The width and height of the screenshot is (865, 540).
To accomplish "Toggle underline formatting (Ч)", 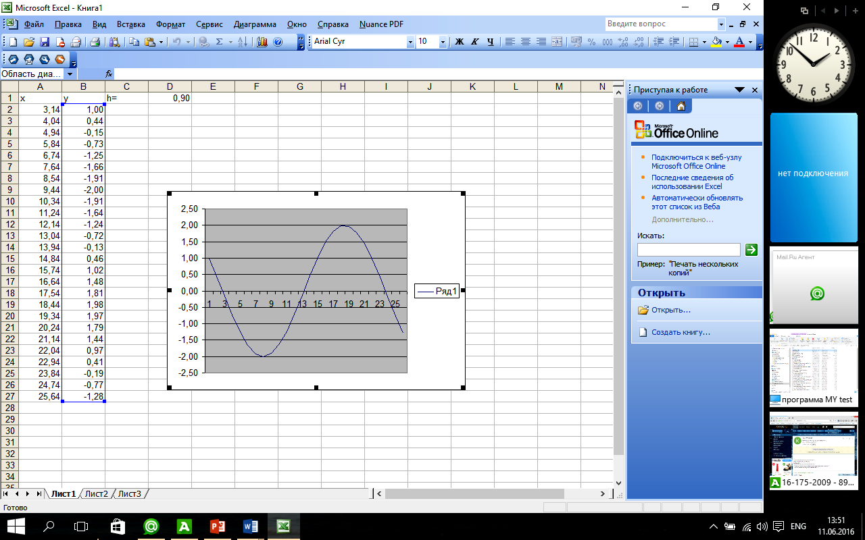I will coord(491,42).
